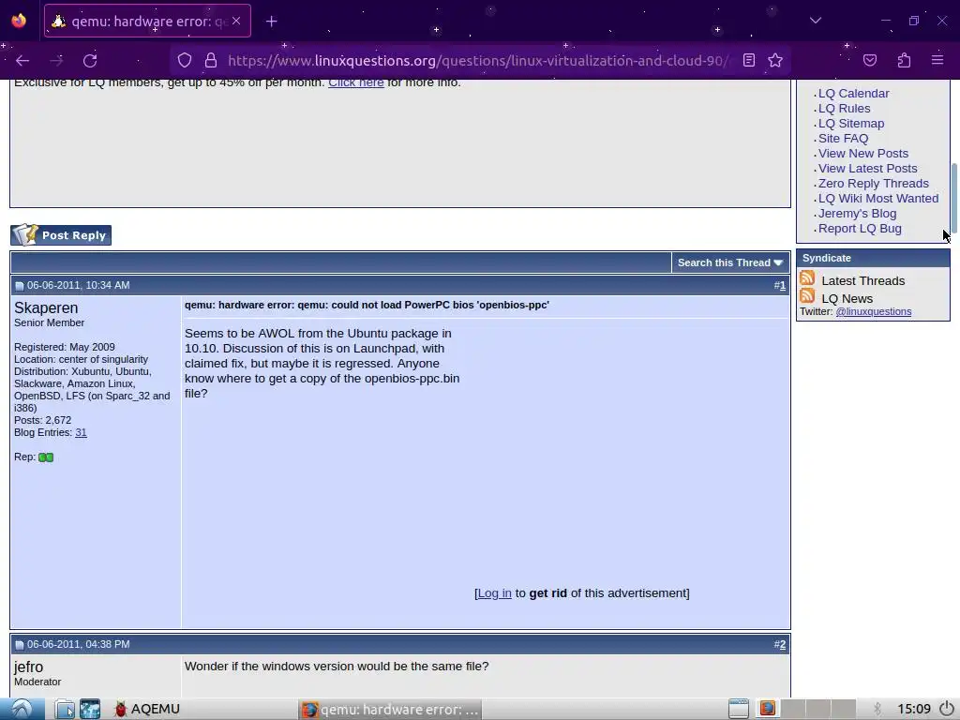
Task: Reload the current page
Action: click(90, 60)
